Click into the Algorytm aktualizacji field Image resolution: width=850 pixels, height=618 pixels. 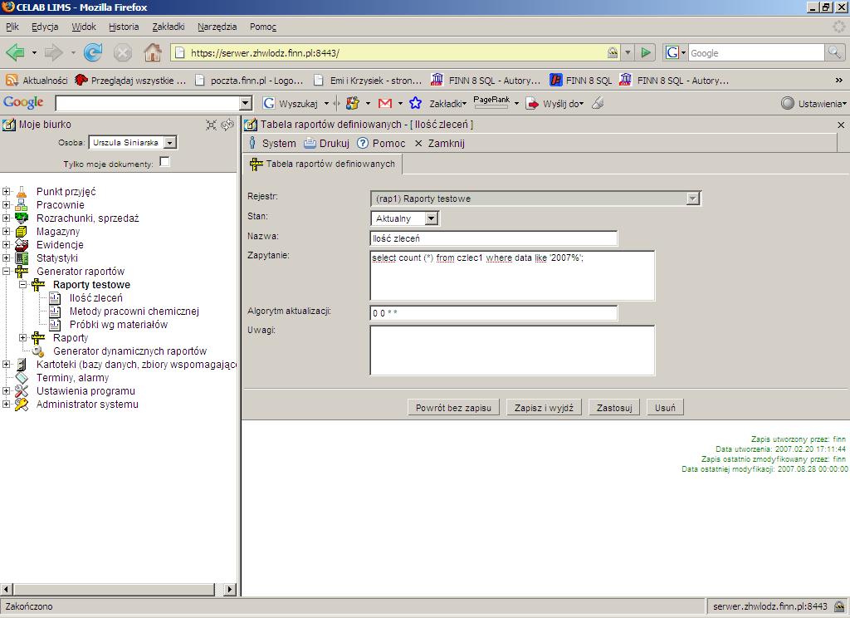493,313
